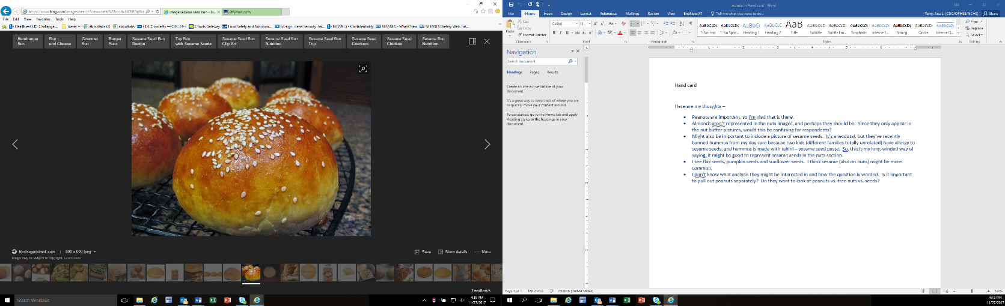The height and width of the screenshot is (306, 1005).
Task: Click the Paste icon in Word
Action: tap(510, 24)
